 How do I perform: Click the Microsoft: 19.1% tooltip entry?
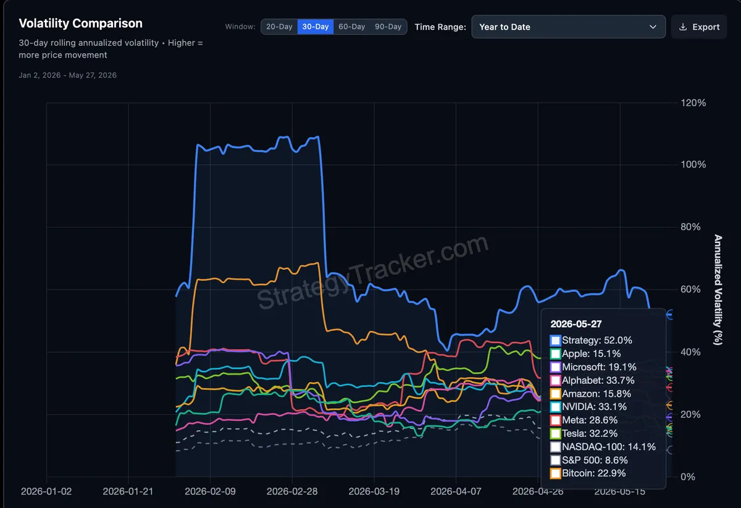pos(593,367)
